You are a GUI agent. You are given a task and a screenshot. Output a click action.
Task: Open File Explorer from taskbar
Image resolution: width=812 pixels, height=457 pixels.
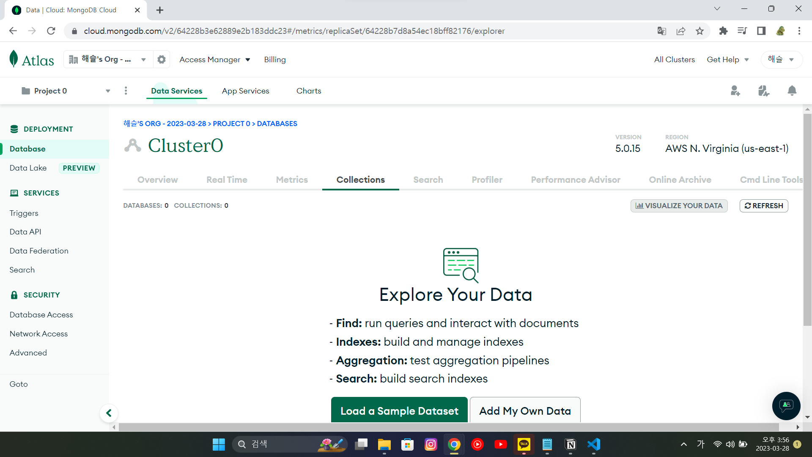click(384, 444)
